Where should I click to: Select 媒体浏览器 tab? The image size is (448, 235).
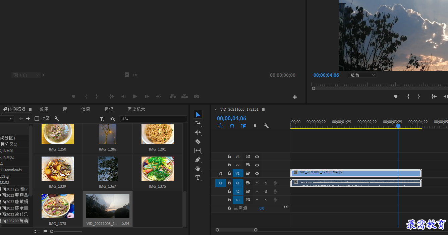14,109
